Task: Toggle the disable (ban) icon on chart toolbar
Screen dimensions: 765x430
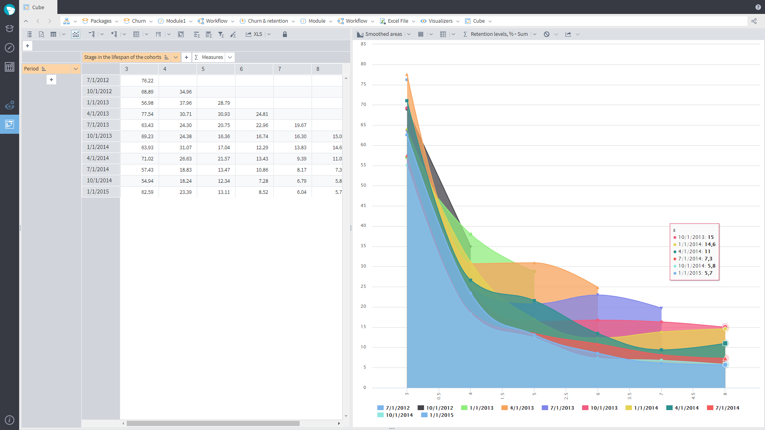Action: click(546, 34)
